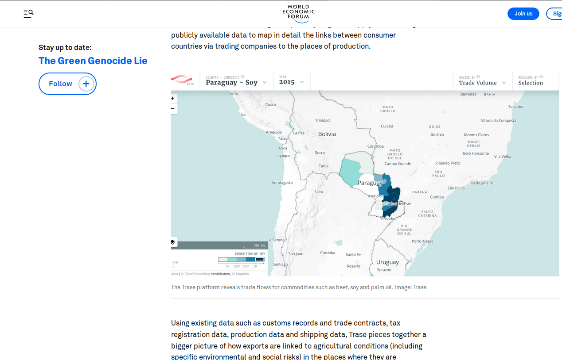Click the Belo Horizonte map label
This screenshot has width=562, height=360.
click(476, 153)
